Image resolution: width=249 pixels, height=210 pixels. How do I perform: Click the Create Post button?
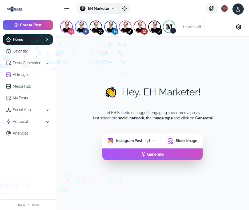coord(28,25)
